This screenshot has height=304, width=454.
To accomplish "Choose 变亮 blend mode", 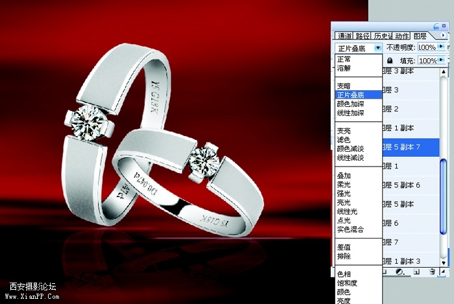I will 359,131.
